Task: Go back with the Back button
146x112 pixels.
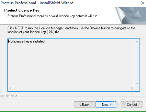Action: click(85, 104)
